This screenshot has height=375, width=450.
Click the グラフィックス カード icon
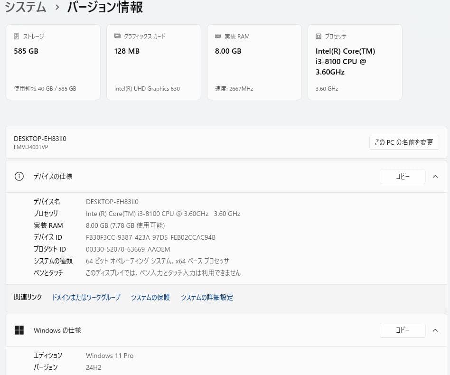pos(117,36)
